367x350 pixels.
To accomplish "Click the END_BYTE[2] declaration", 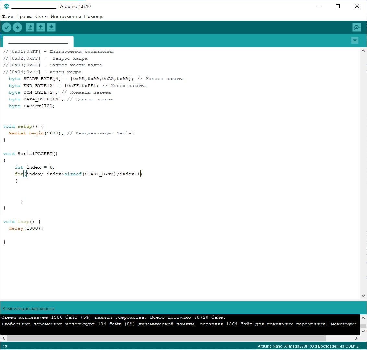I will [53, 86].
